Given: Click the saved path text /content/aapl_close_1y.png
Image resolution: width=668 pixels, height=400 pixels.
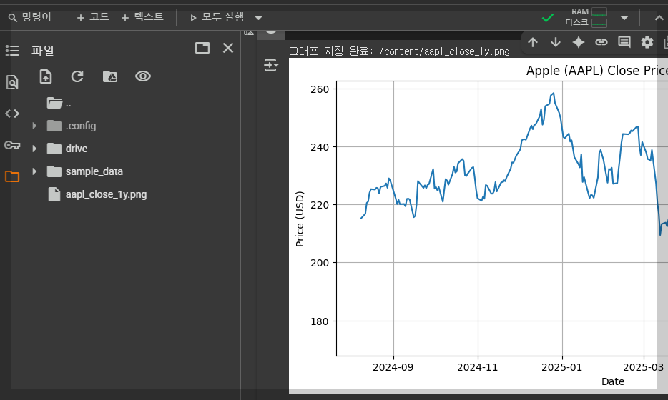Looking at the screenshot, I should (444, 51).
